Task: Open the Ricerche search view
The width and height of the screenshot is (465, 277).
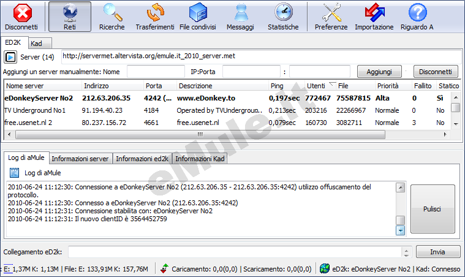Action: point(112,17)
